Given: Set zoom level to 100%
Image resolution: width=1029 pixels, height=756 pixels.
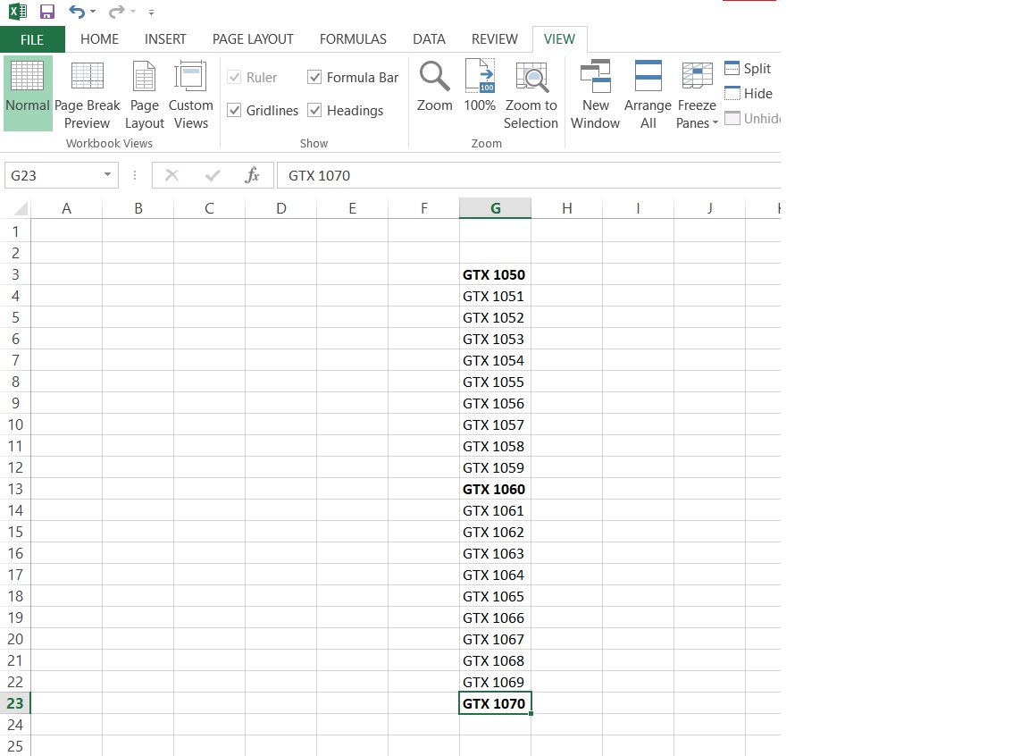Looking at the screenshot, I should pos(479,89).
